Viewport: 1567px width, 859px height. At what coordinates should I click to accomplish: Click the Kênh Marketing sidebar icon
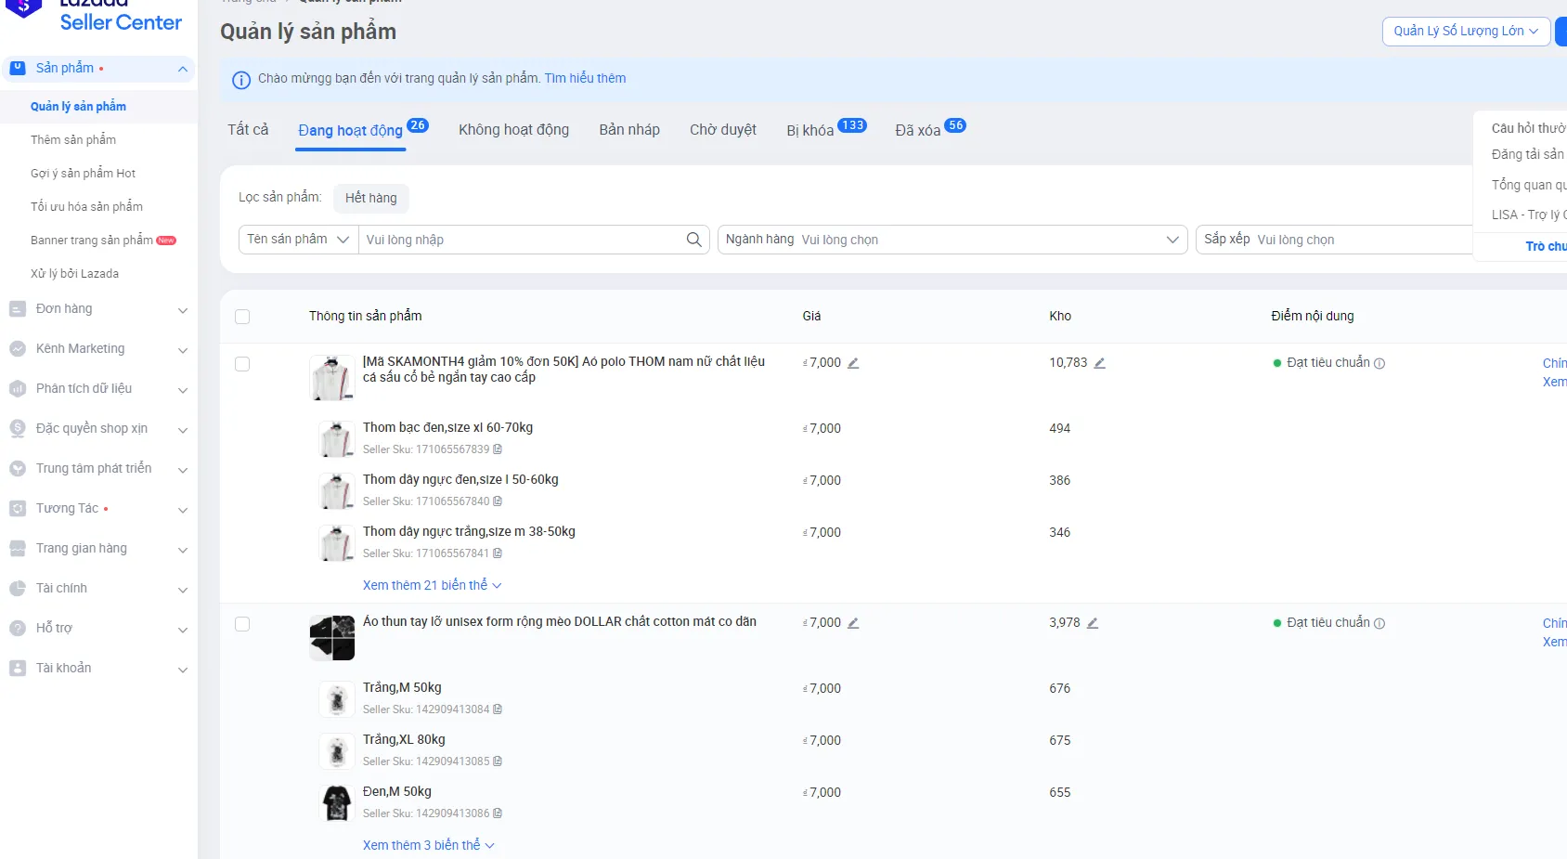[x=18, y=349]
